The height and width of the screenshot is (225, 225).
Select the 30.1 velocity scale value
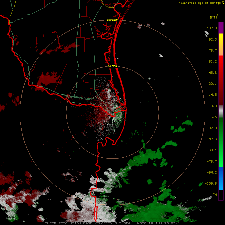(x=213, y=84)
